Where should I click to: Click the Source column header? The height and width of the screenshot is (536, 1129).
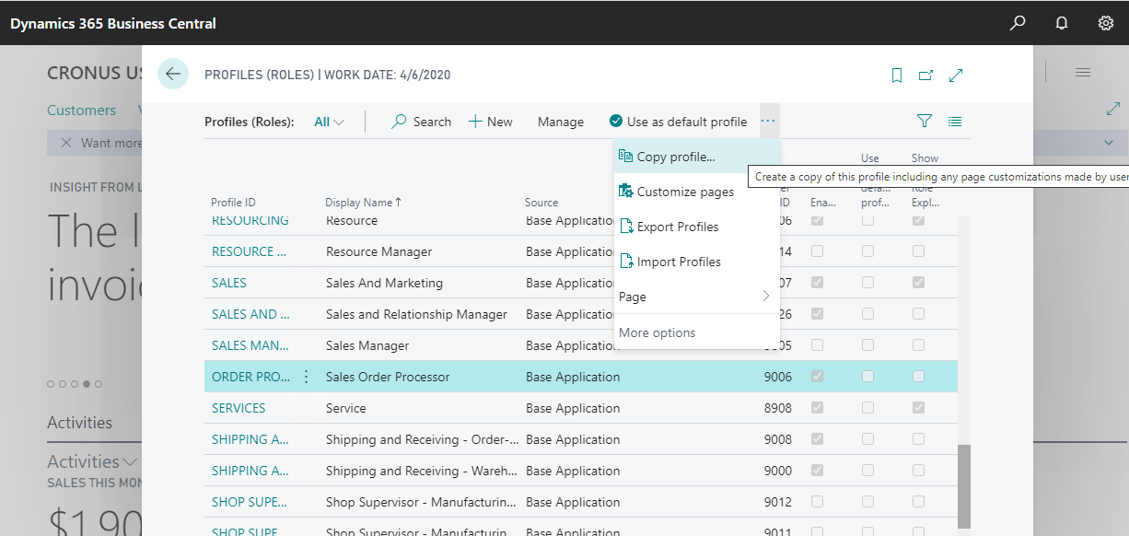(x=541, y=203)
